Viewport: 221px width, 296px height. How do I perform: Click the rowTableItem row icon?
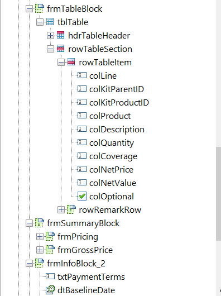click(x=71, y=62)
